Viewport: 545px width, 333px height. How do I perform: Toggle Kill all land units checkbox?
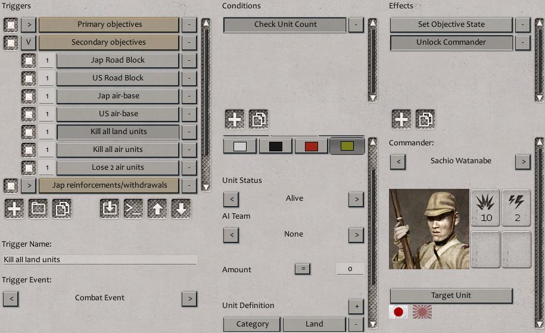tap(29, 132)
